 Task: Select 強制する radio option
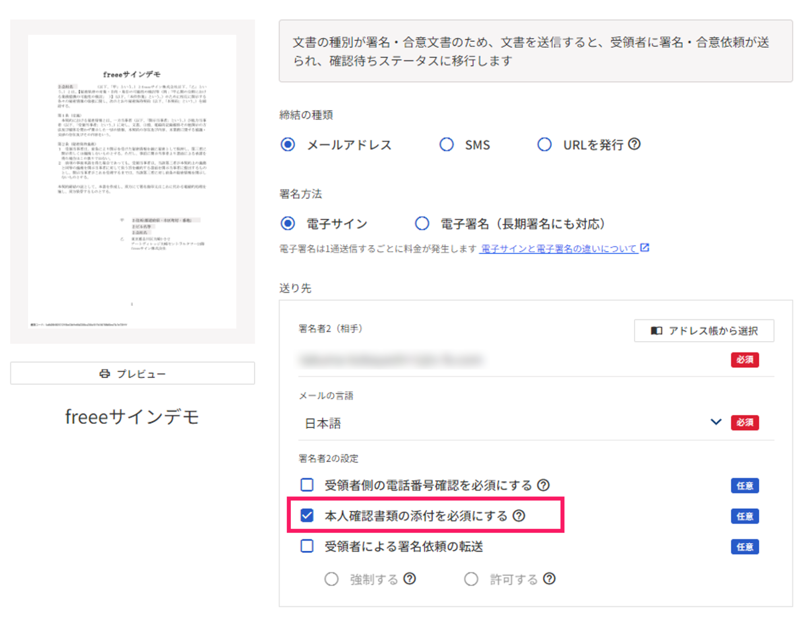331,579
